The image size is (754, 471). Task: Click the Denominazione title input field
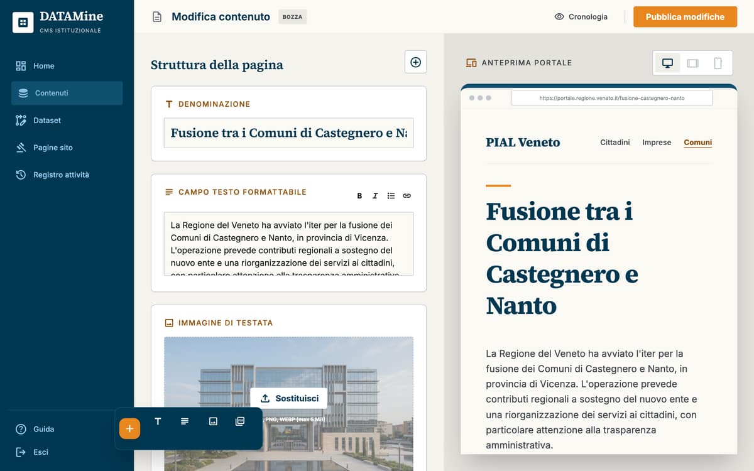(288, 133)
